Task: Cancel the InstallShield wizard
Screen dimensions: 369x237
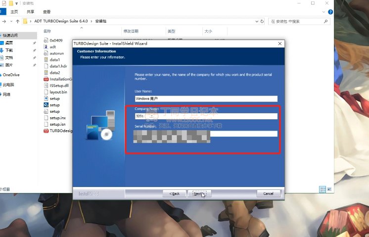Action: (x=268, y=193)
